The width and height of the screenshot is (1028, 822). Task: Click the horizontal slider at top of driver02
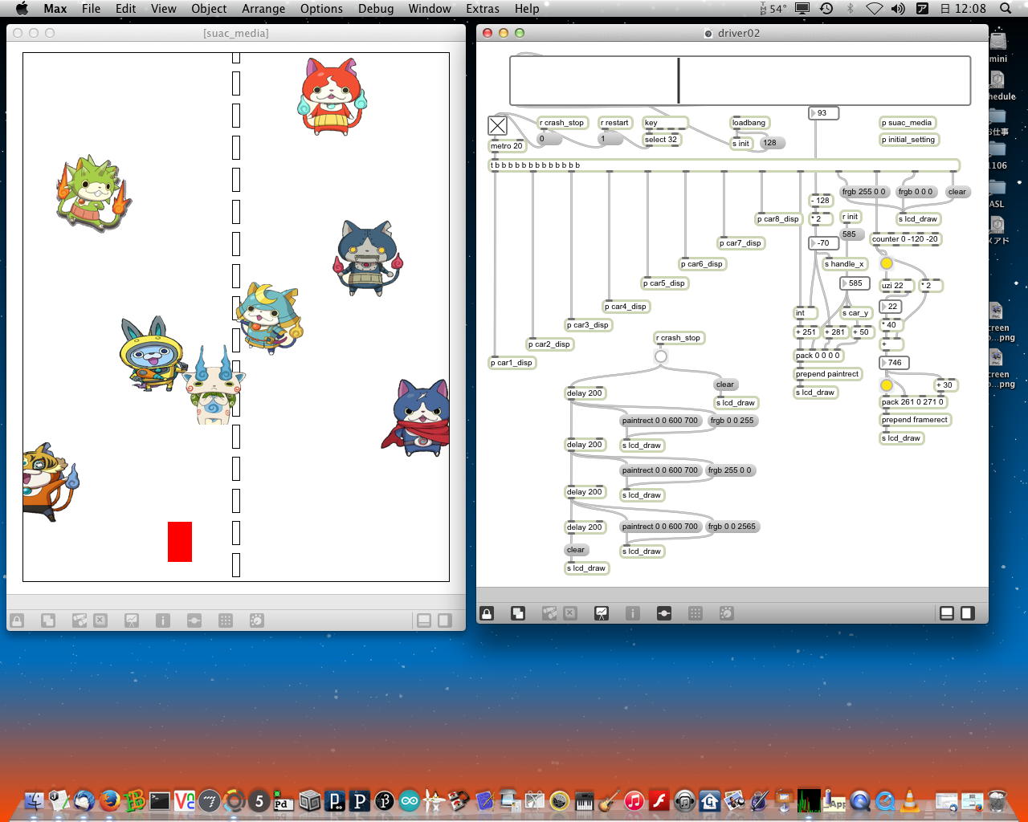pyautogui.click(x=740, y=80)
